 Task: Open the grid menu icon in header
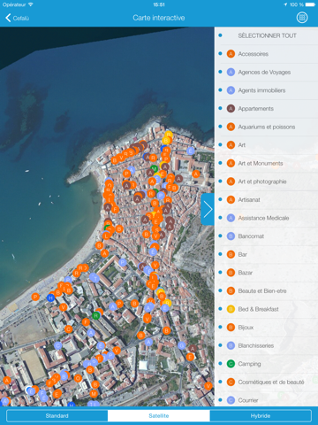coord(302,18)
